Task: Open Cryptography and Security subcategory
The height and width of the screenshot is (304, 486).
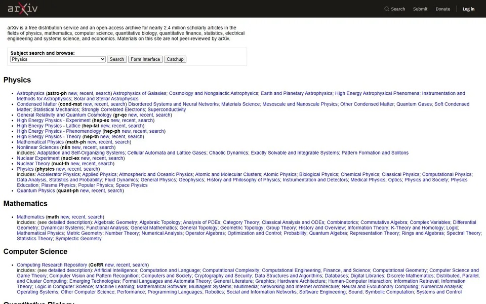Action: pos(223,276)
